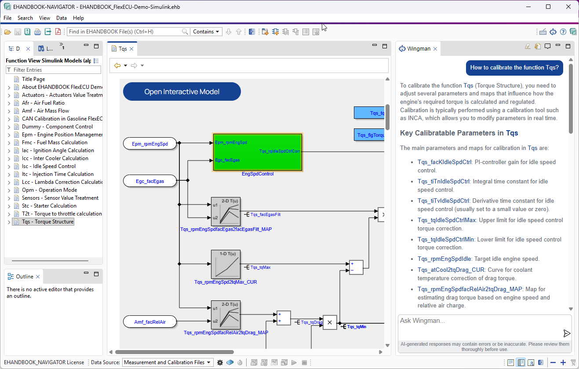Clear the Wingman chat with the eraser icon
579x369 pixels.
(528, 46)
